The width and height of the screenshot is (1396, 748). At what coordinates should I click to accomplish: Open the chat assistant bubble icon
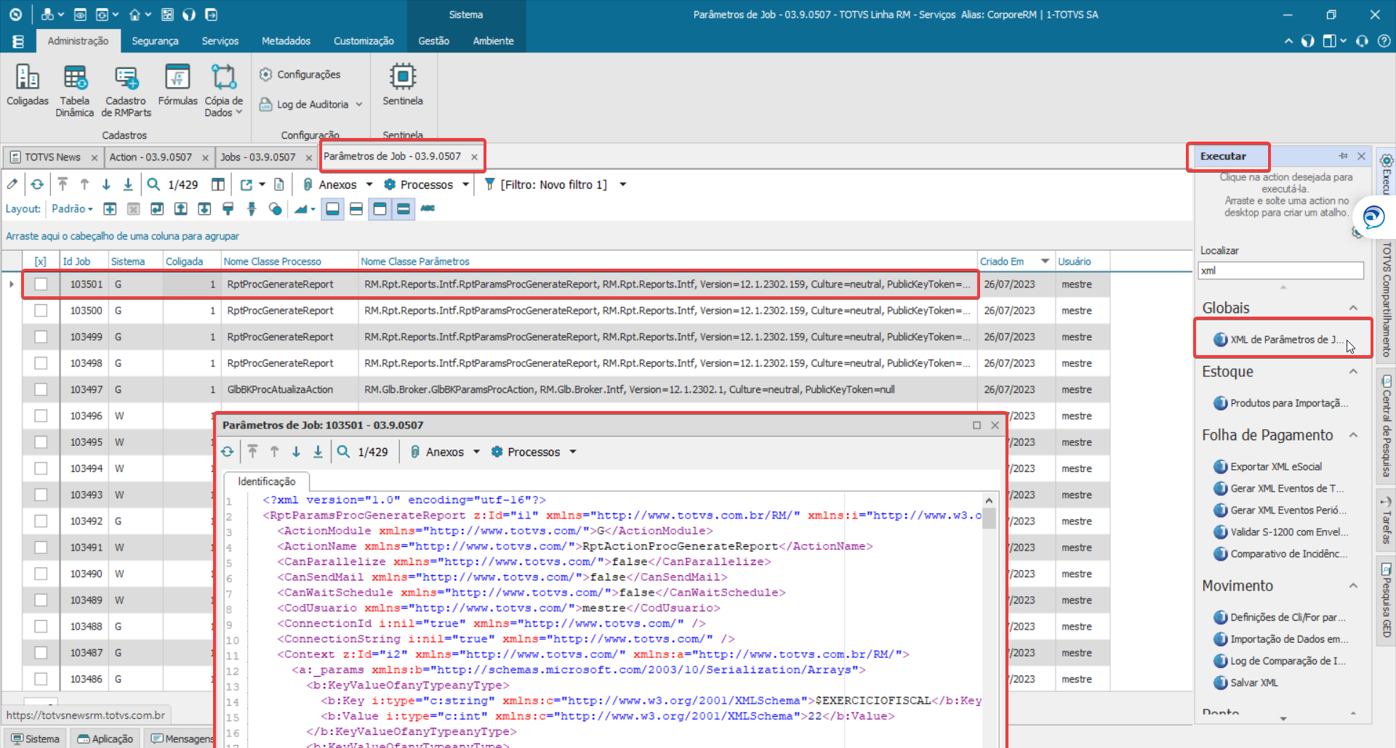[x=1373, y=216]
